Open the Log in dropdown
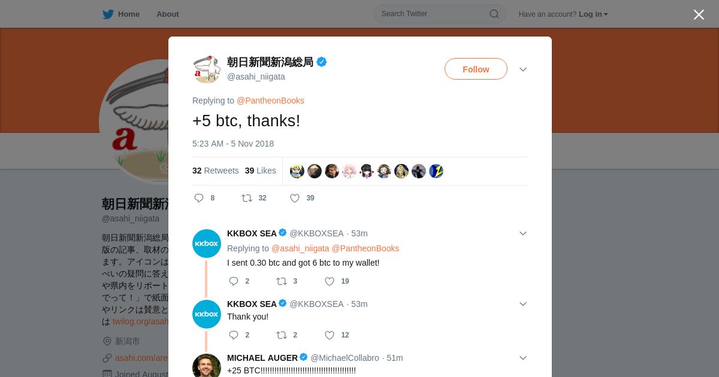 [593, 14]
